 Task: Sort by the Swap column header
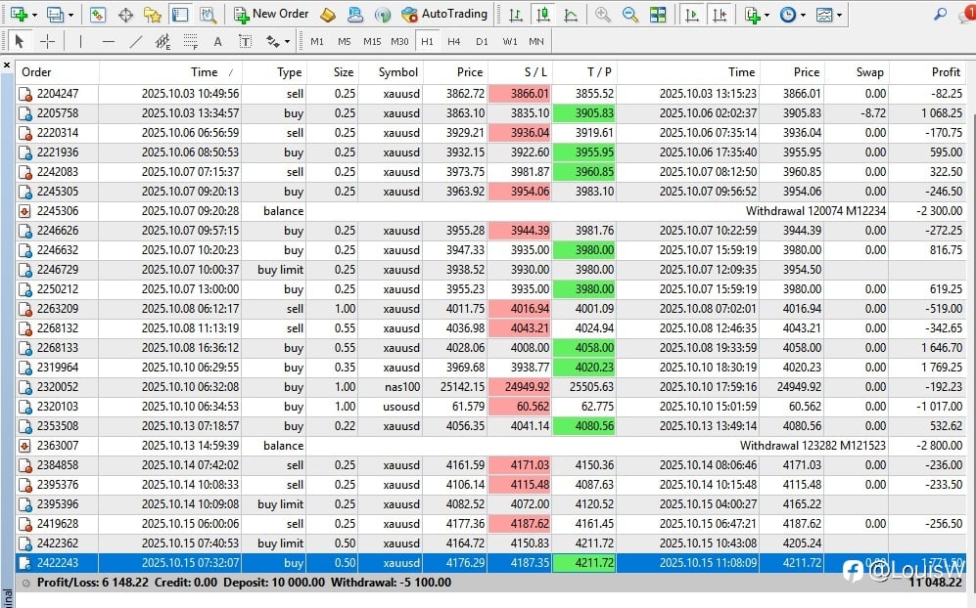(x=856, y=72)
